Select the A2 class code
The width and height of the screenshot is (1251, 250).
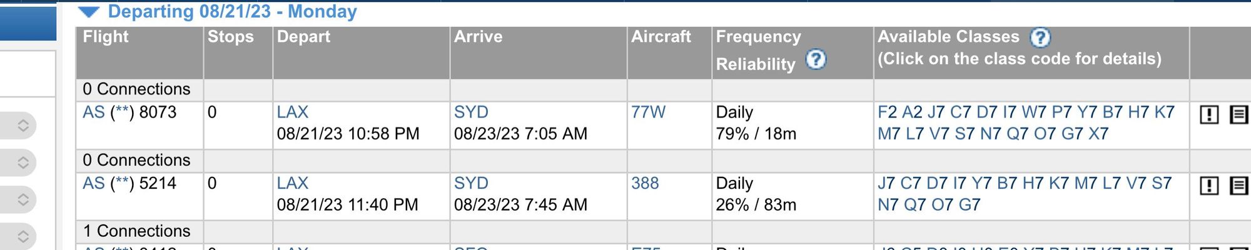pyautogui.click(x=912, y=112)
